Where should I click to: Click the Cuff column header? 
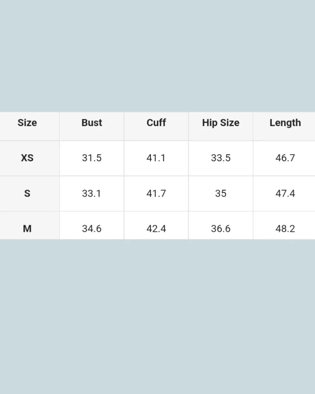[x=156, y=123]
